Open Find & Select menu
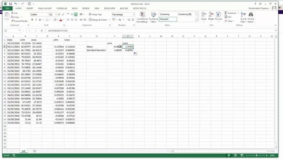Viewport: 283px width, 159px height. pyautogui.click(x=251, y=17)
